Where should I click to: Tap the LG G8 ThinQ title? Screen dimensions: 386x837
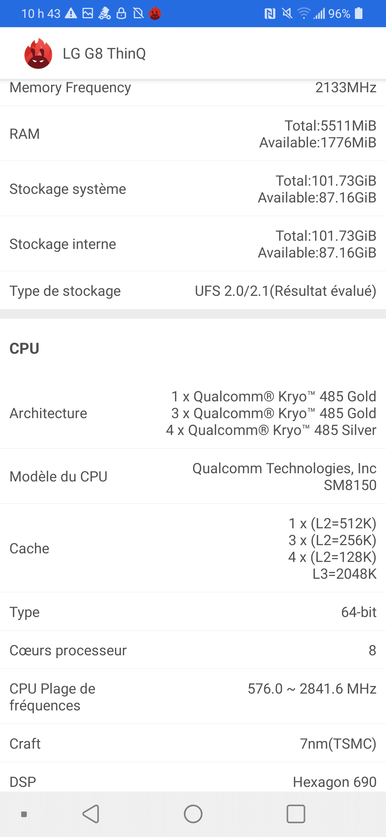point(104,54)
